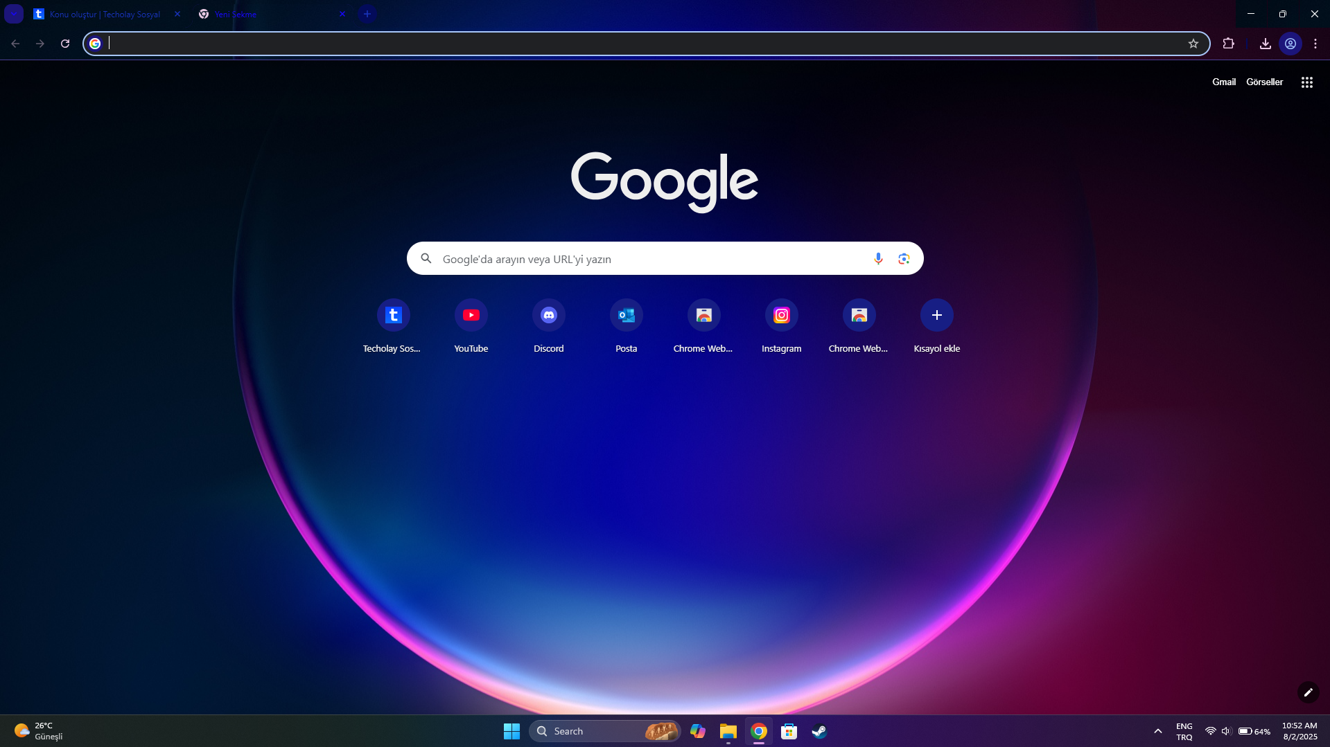Go forward to the next page
The height and width of the screenshot is (747, 1330).
pos(40,44)
